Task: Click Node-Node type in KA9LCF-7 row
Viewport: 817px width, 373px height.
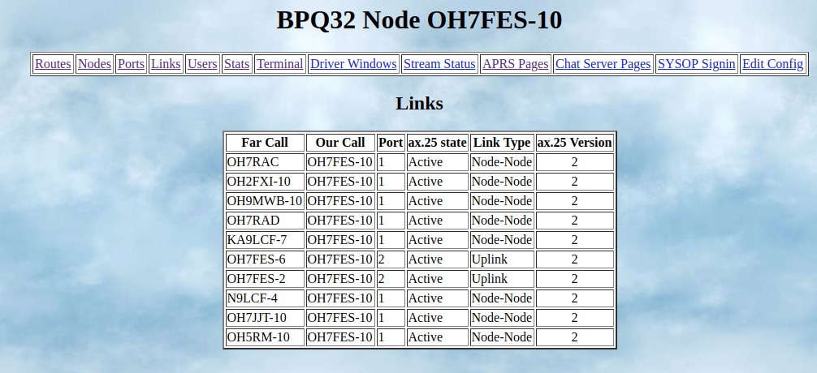Action: tap(502, 240)
